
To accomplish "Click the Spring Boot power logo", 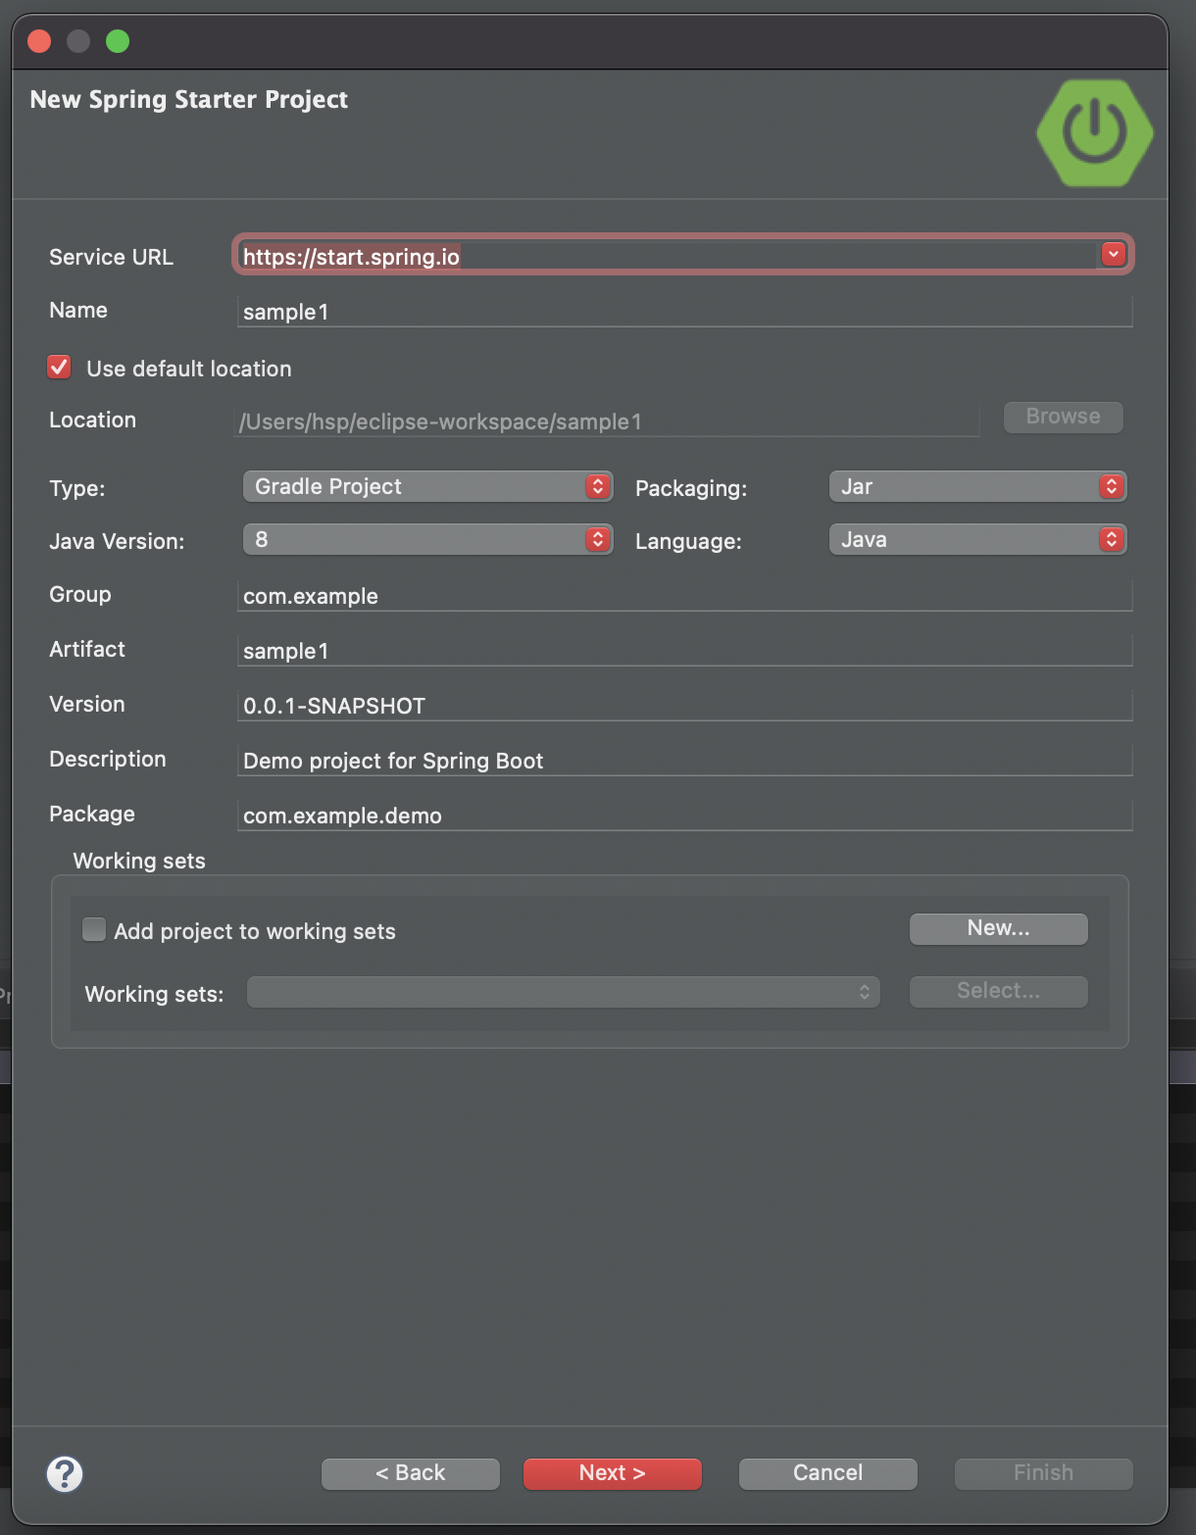I will coord(1095,133).
